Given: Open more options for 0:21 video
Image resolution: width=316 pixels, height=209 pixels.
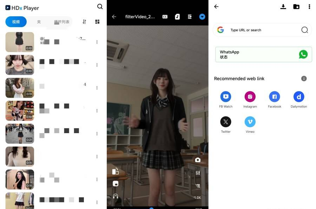Looking at the screenshot, I should tap(97, 134).
